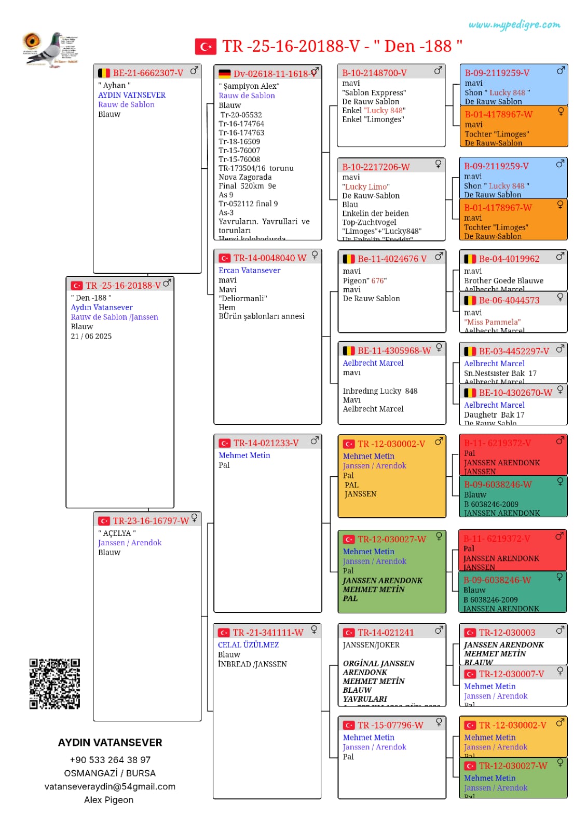Click the vatanseveraydin@54gmail.com email text
Image resolution: width=587 pixels, height=831 pixels.
click(110, 786)
